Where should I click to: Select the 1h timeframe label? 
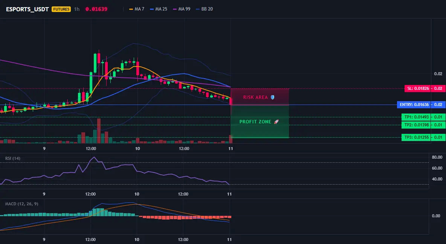point(77,9)
